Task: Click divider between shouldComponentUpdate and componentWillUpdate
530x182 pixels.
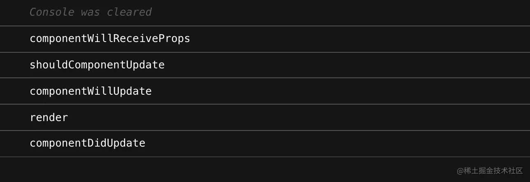Action: click(x=265, y=78)
